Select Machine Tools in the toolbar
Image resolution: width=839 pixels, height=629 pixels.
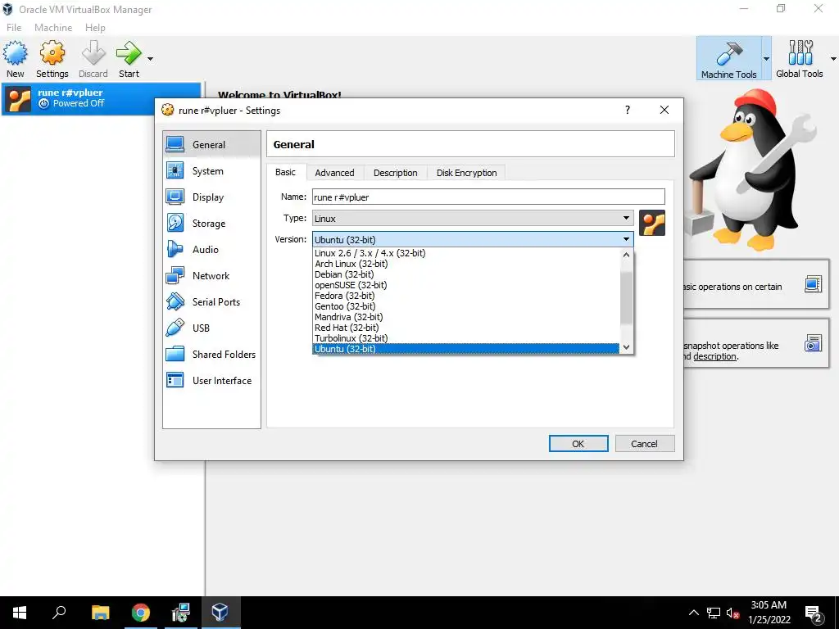tap(728, 59)
